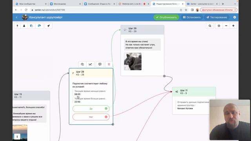Switch to Сообщение: Отдых tab
The height and width of the screenshot is (141, 251).
pos(99,4)
